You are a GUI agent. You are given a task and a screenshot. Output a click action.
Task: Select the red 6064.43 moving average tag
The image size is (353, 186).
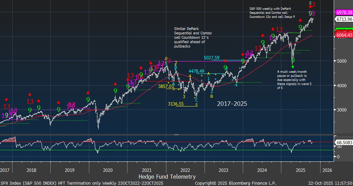pyautogui.click(x=343, y=35)
